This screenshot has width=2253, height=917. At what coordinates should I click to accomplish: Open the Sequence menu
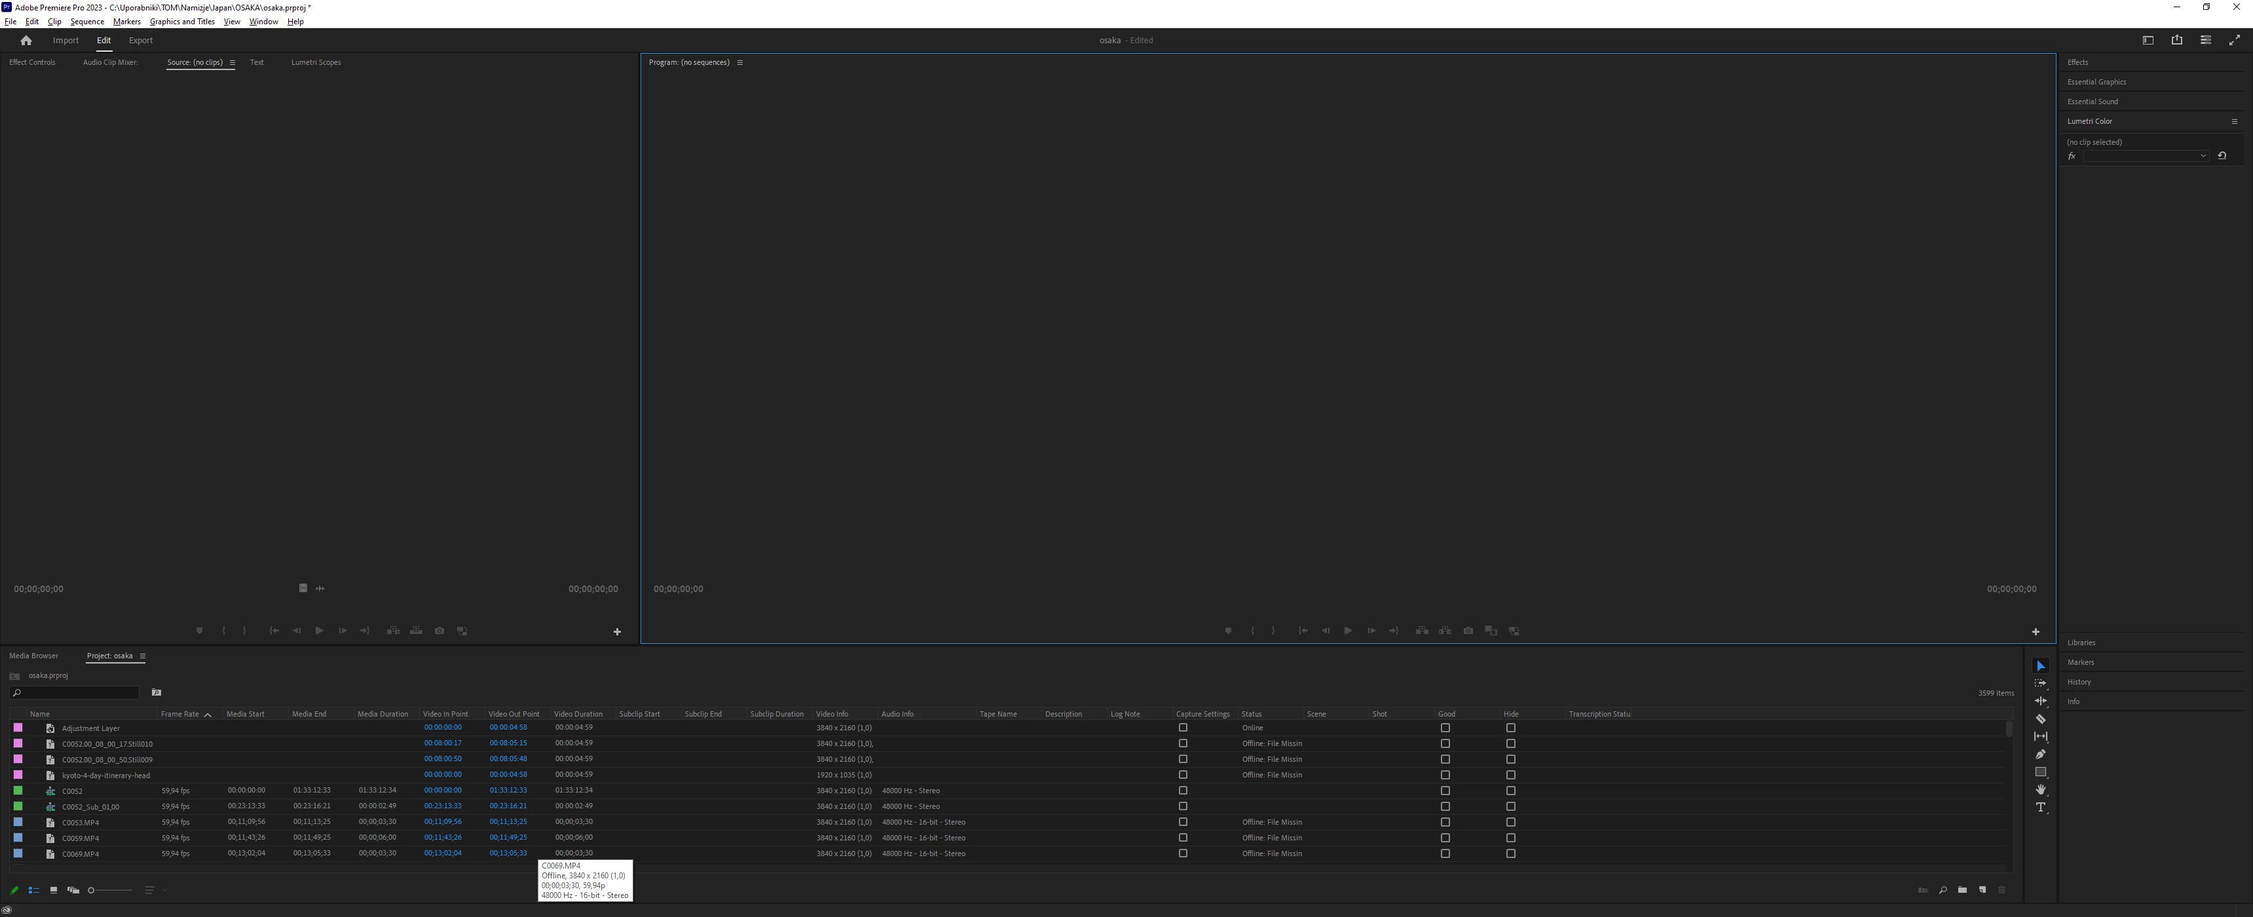tap(86, 22)
